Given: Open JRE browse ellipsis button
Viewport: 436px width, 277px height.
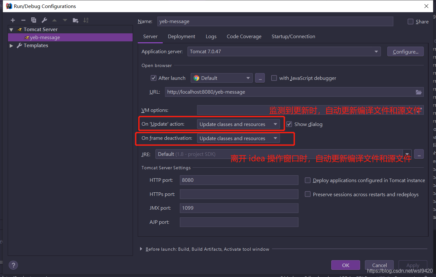Looking at the screenshot, I should pyautogui.click(x=419, y=154).
